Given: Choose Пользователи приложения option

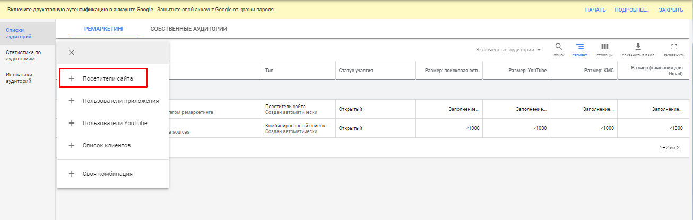Looking at the screenshot, I should 120,101.
